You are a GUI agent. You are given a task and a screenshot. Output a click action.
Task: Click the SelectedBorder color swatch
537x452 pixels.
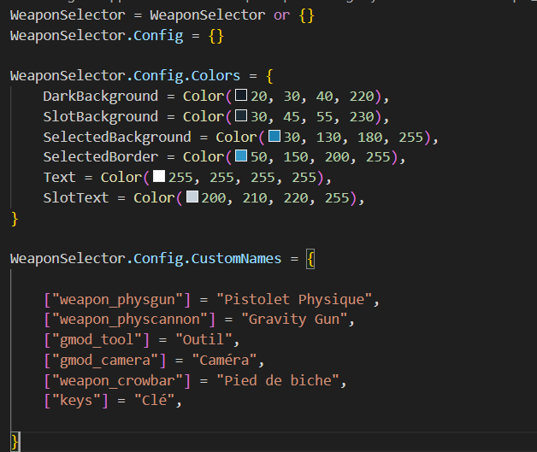click(241, 157)
